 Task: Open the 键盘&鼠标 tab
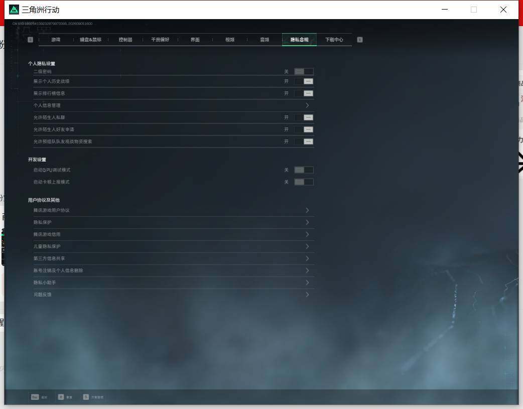click(x=90, y=40)
